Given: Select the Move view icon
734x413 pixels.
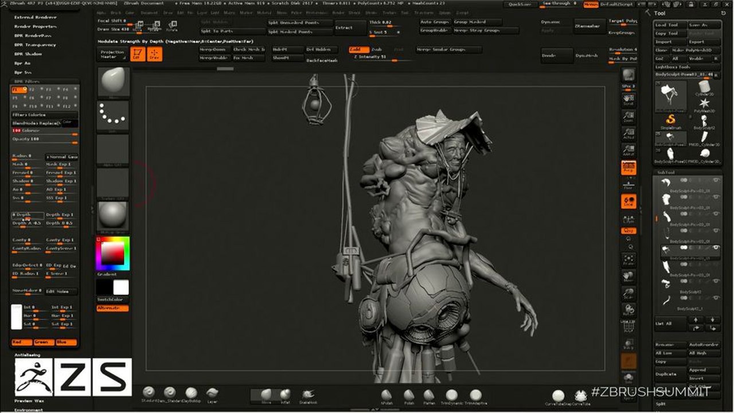Looking at the screenshot, I should click(629, 276).
